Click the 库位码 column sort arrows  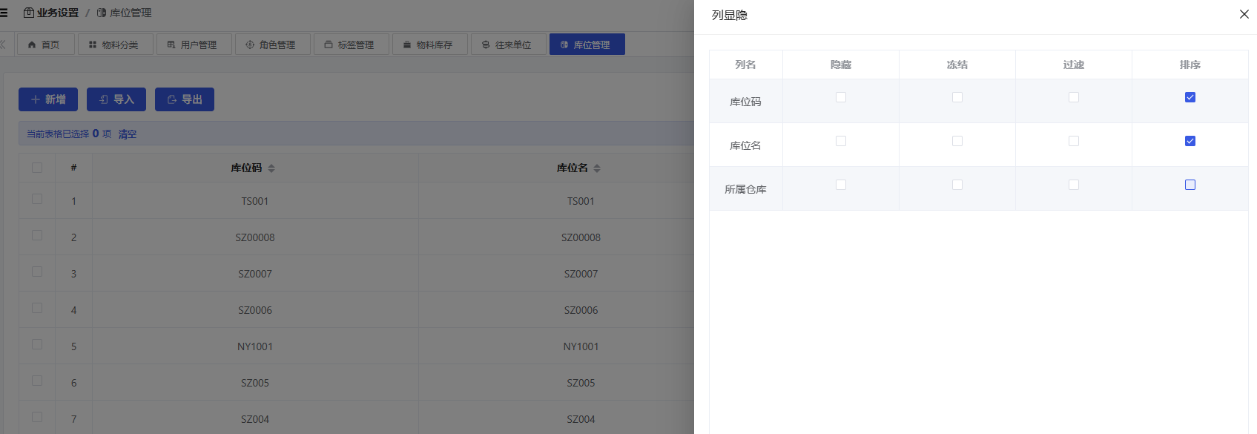click(x=271, y=168)
